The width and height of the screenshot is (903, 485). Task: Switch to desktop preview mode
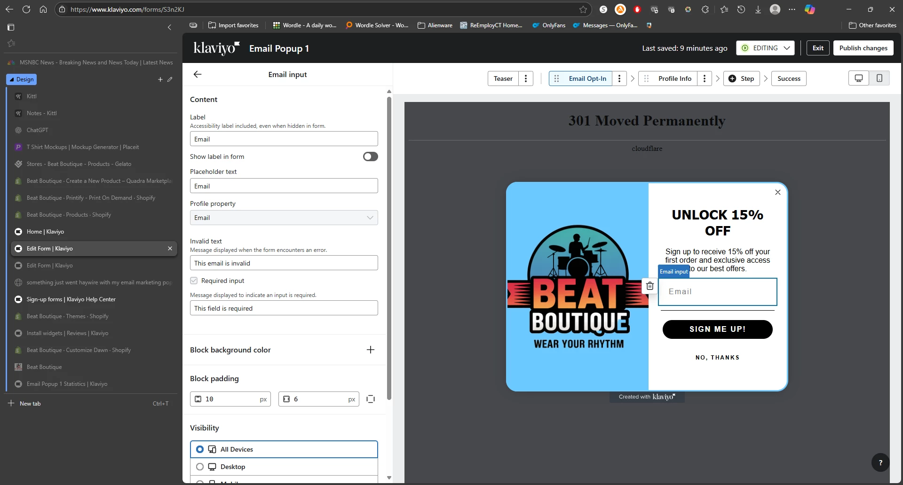(859, 78)
